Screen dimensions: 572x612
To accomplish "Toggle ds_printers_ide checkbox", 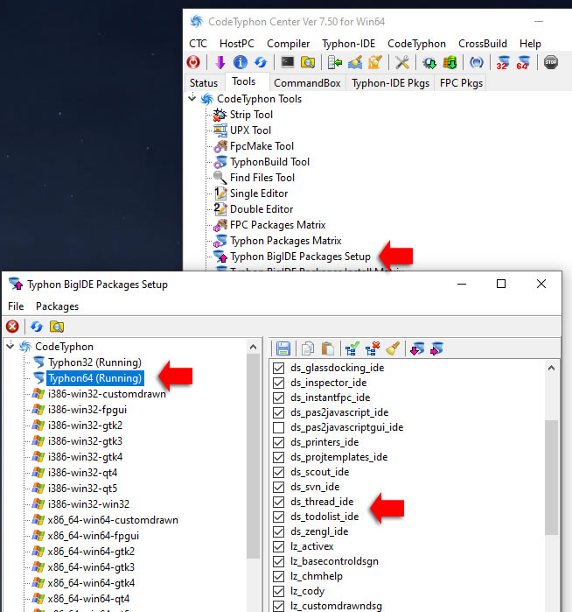I will coord(278,442).
